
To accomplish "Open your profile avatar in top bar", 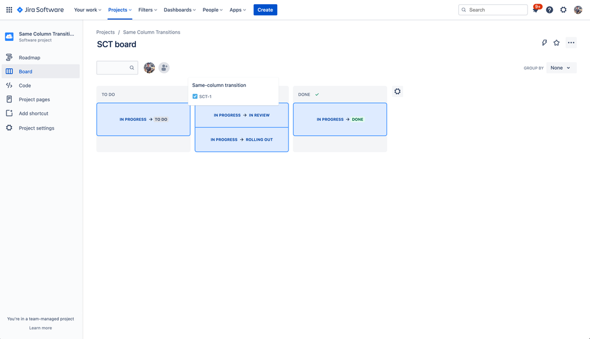I will (578, 10).
